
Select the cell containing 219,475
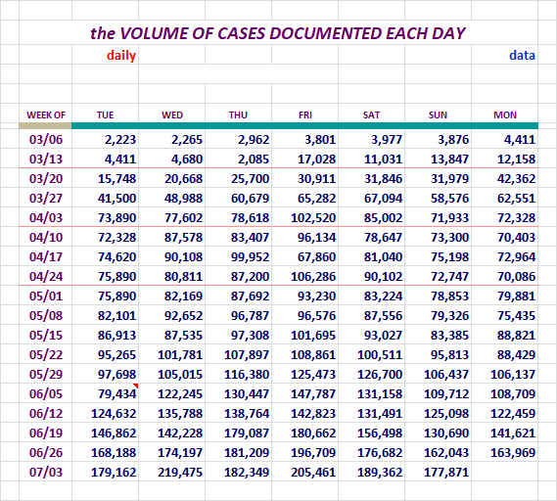(x=172, y=473)
